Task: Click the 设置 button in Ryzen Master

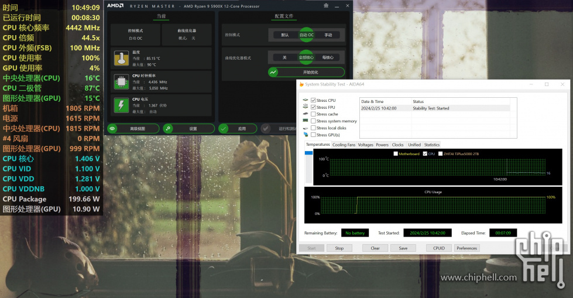Action: coord(189,129)
